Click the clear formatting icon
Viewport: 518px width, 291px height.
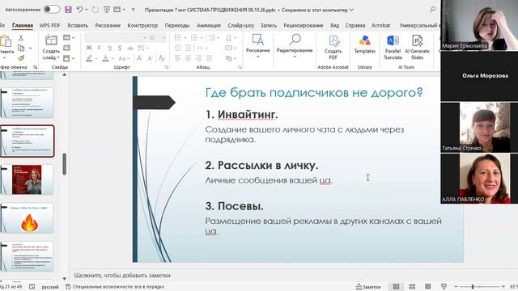(x=162, y=58)
